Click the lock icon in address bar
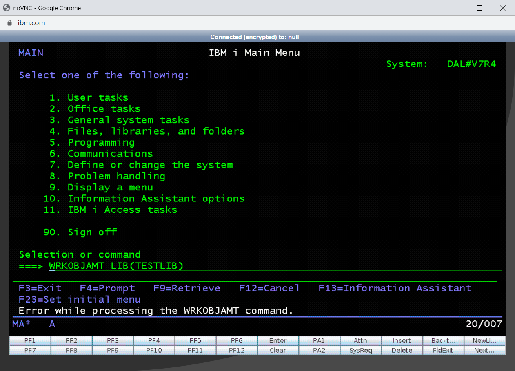515x371 pixels. pos(9,23)
